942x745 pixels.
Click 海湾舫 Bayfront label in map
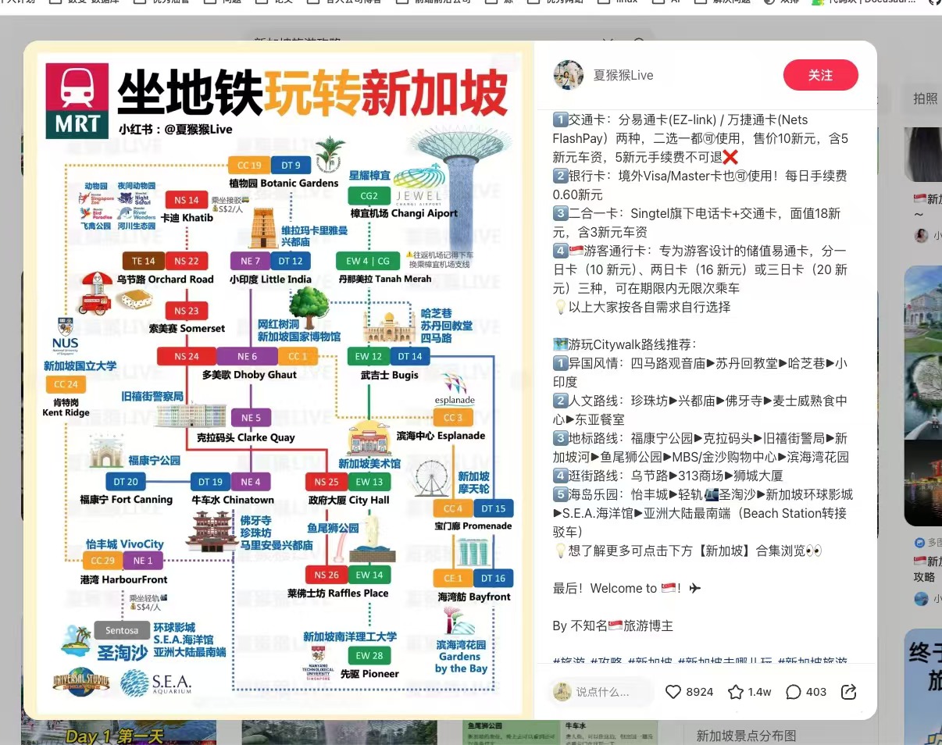474,597
